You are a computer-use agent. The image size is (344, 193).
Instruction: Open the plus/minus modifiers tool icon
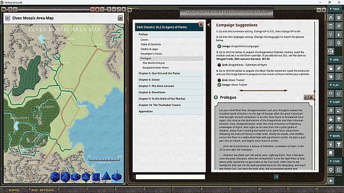click(x=331, y=34)
